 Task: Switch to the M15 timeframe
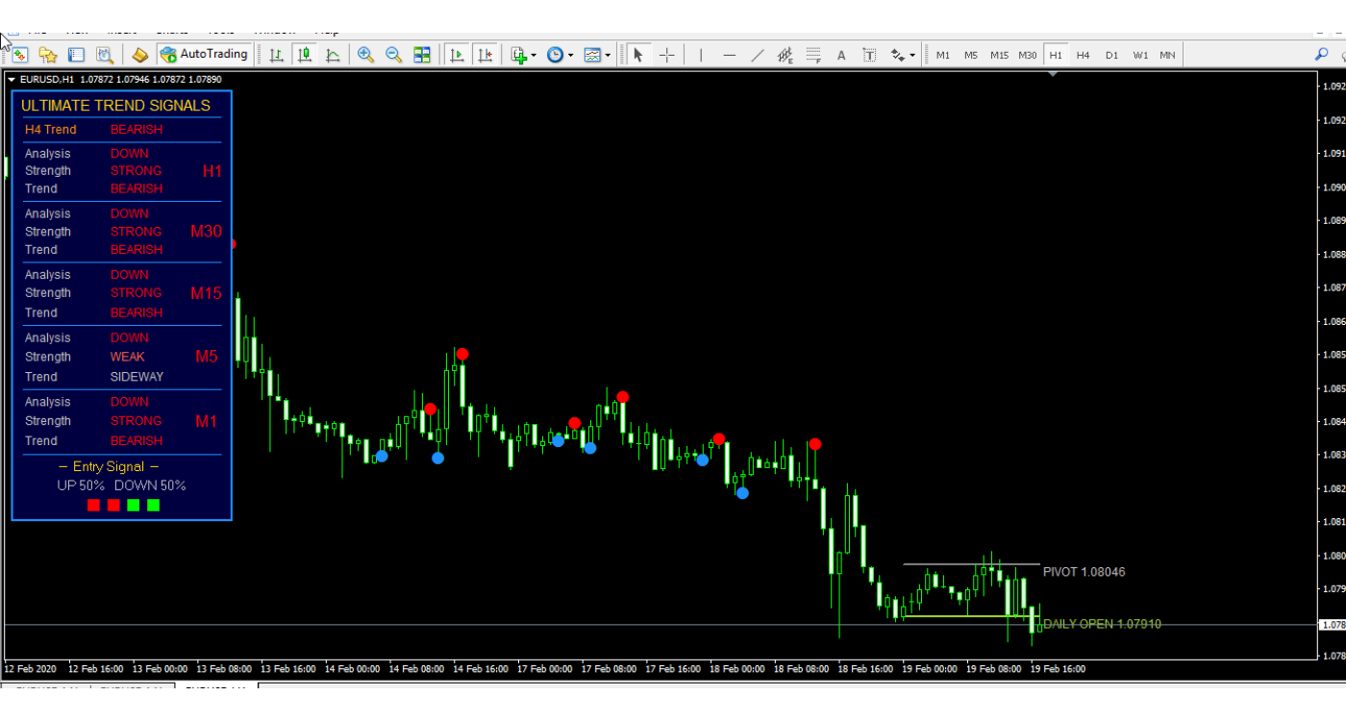(x=999, y=55)
